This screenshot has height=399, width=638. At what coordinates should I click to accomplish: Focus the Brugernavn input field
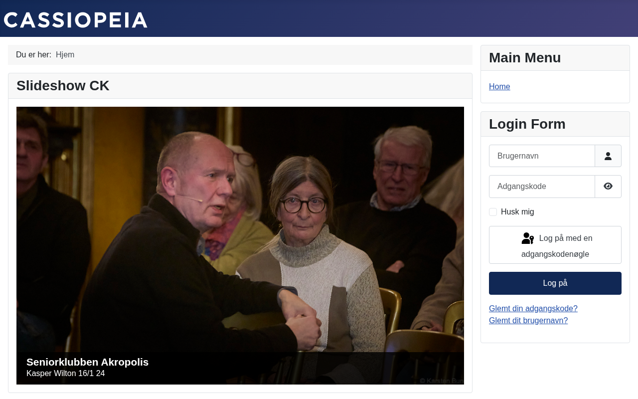(x=542, y=156)
